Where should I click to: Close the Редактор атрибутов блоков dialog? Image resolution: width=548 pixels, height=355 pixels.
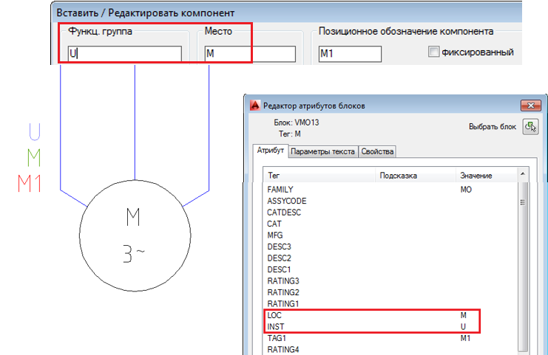[531, 106]
